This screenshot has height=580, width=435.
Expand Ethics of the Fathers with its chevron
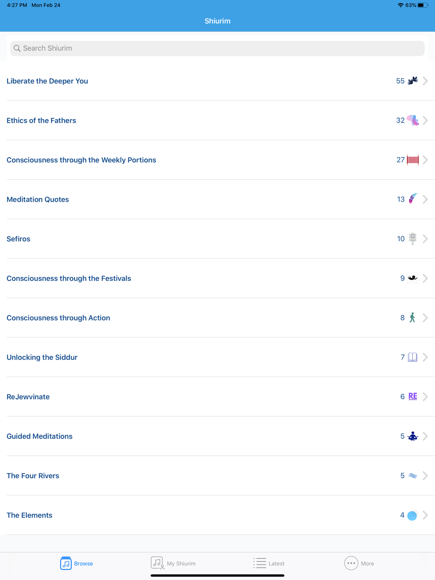(425, 120)
